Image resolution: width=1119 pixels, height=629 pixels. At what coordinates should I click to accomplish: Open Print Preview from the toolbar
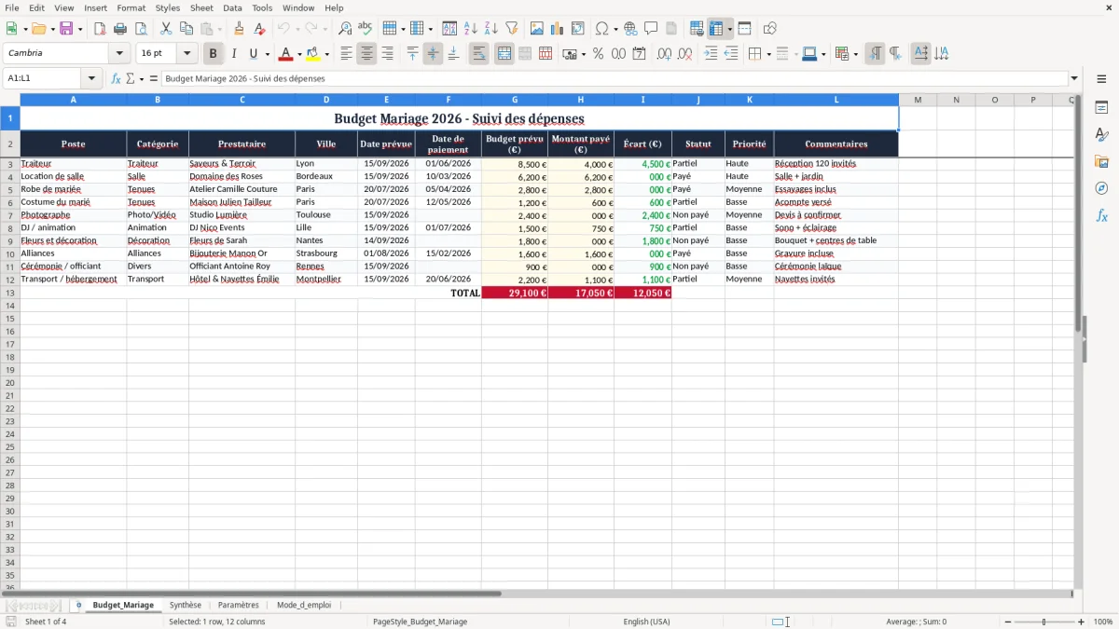pyautogui.click(x=141, y=29)
